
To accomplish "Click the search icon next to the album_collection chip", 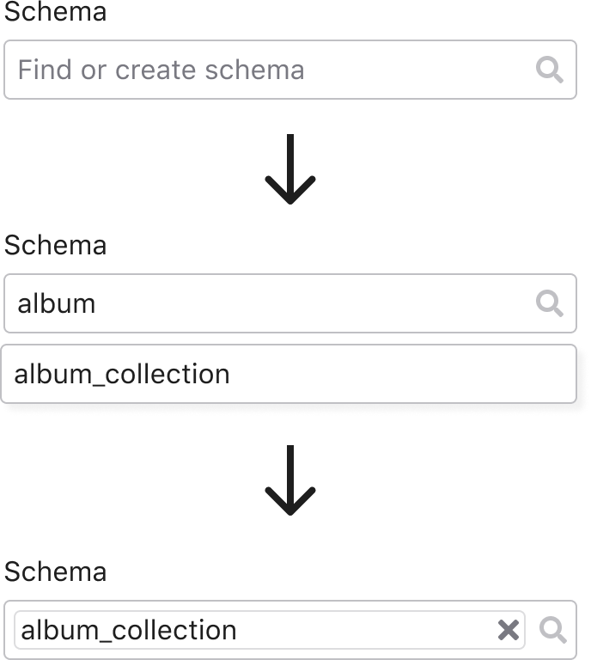I will pos(552,630).
